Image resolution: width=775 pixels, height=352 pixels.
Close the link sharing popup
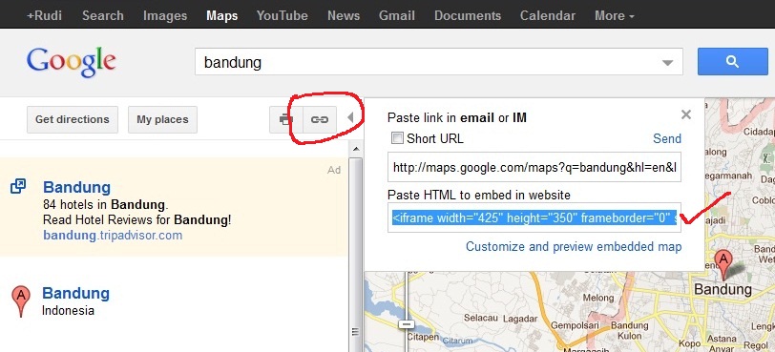coord(685,115)
